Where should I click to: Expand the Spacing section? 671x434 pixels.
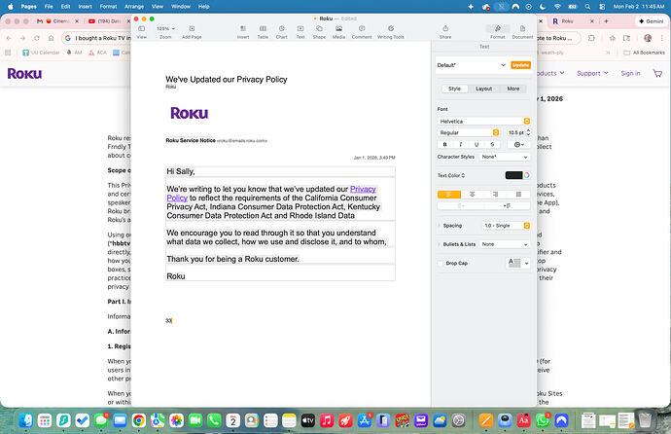pyautogui.click(x=440, y=226)
